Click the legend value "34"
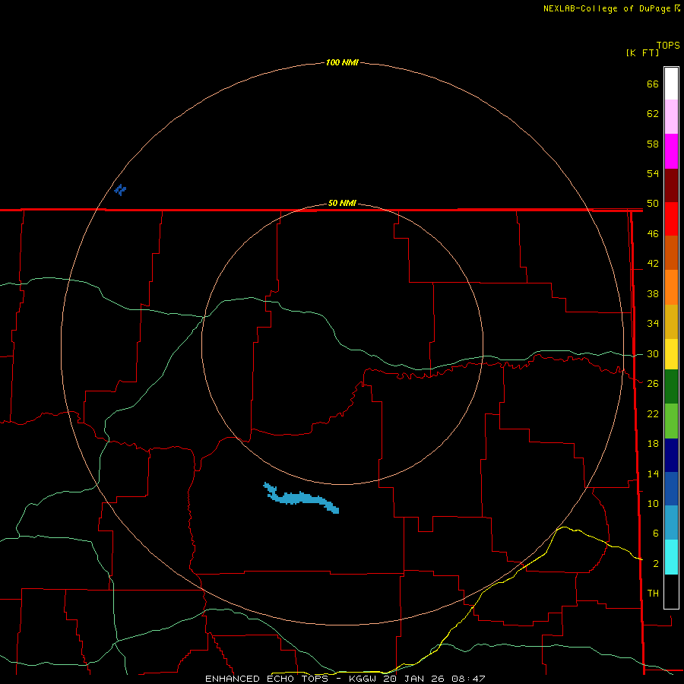The width and height of the screenshot is (684, 684). (x=653, y=324)
